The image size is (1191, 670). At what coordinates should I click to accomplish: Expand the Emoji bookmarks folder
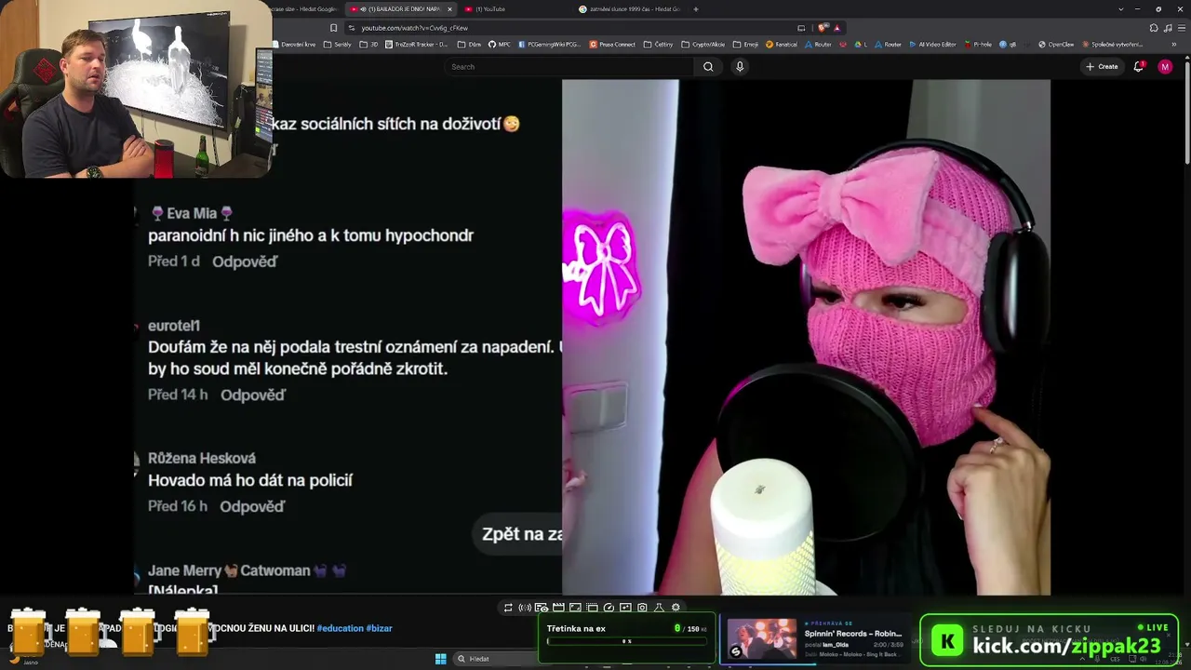coord(745,45)
